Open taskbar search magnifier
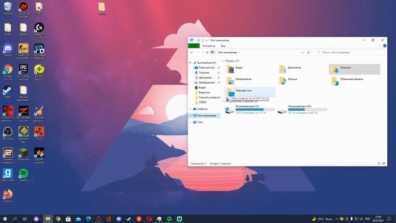Viewport: 396px width, 223px height. [x=15, y=219]
